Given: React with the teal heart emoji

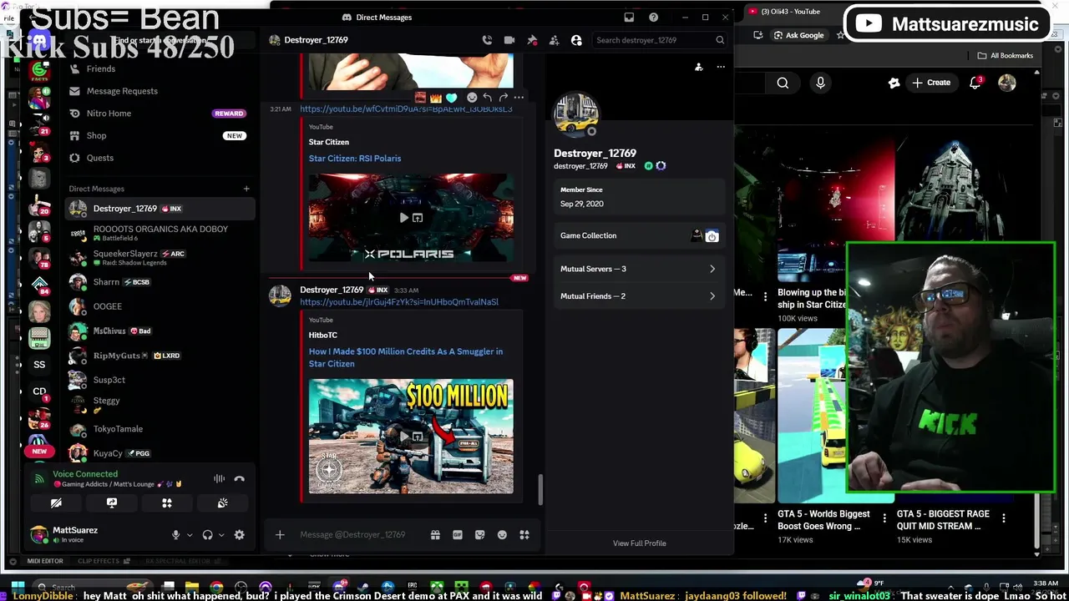Looking at the screenshot, I should coord(452,98).
